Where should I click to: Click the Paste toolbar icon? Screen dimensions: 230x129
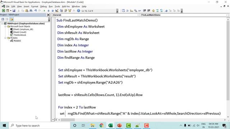point(27,11)
